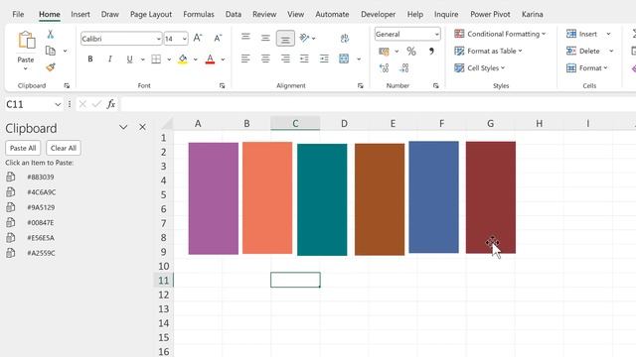636x357 pixels.
Task: Apply Comma Style
Action: click(x=431, y=51)
